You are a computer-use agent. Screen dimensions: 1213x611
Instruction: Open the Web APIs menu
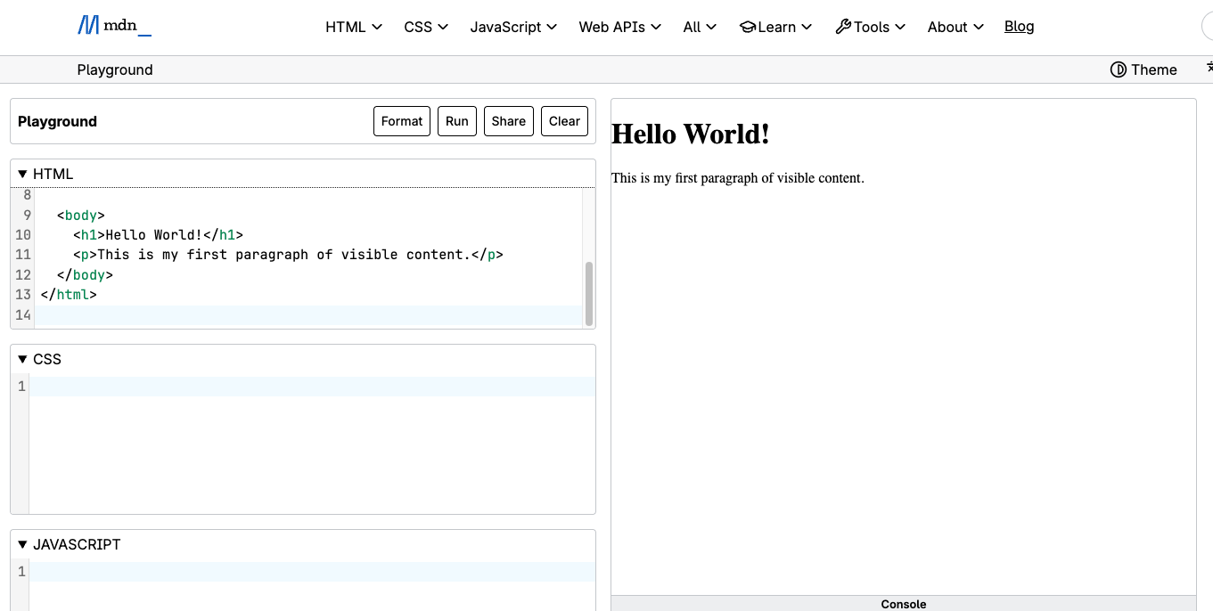click(619, 27)
